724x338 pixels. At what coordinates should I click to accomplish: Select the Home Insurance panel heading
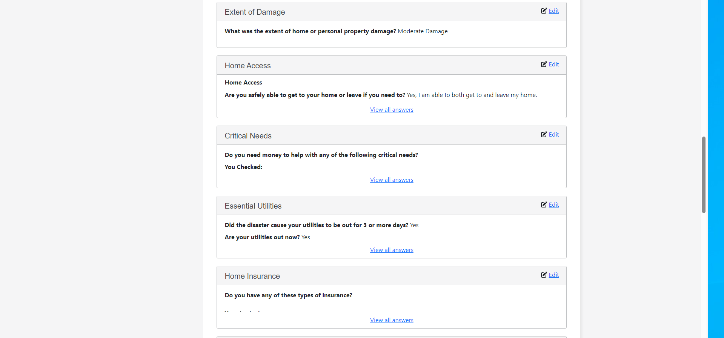(x=252, y=276)
